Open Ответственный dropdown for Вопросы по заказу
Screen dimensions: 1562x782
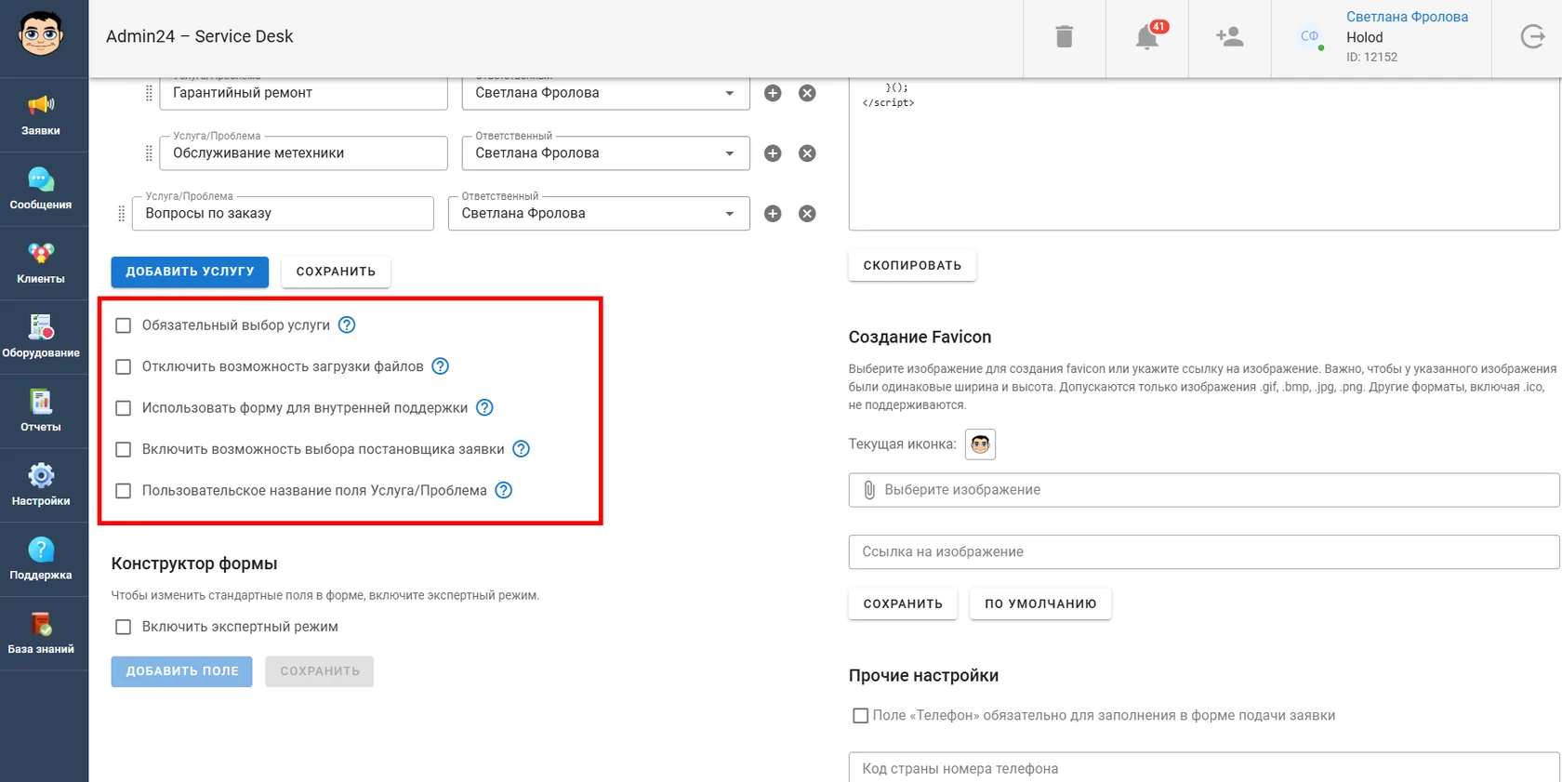pyautogui.click(x=599, y=214)
